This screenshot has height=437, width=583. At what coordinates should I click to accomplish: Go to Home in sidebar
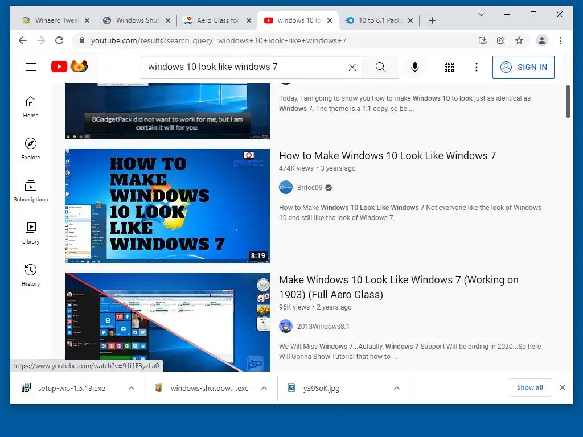[31, 107]
